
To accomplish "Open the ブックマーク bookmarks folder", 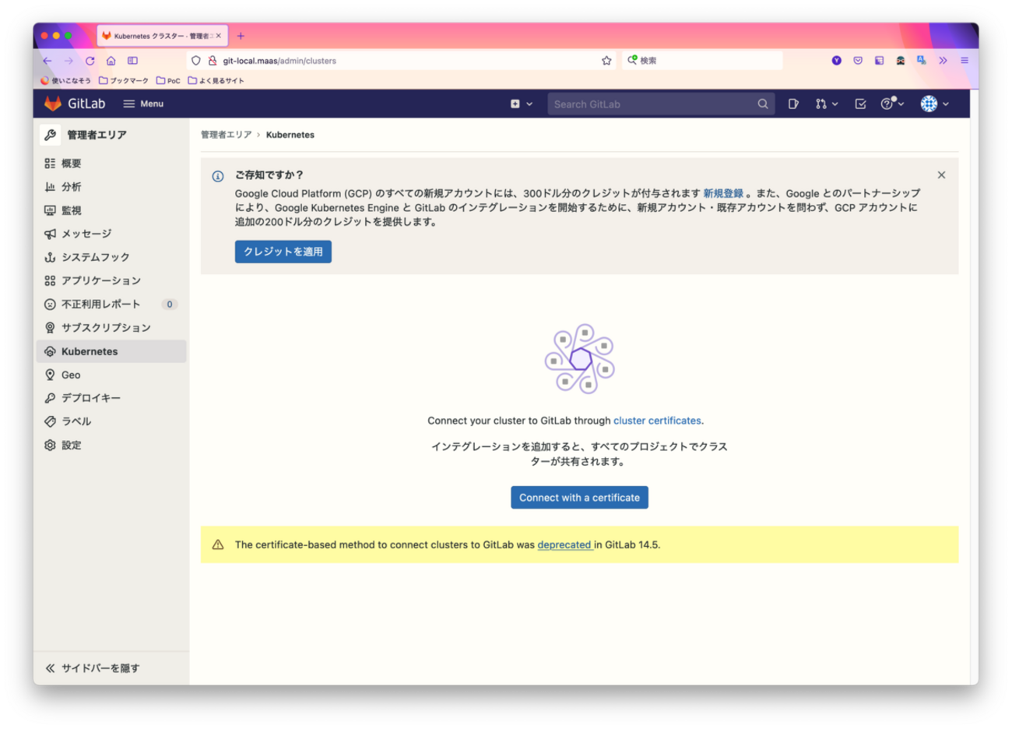I will (x=124, y=80).
